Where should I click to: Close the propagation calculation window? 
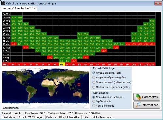pyautogui.click(x=158, y=3)
